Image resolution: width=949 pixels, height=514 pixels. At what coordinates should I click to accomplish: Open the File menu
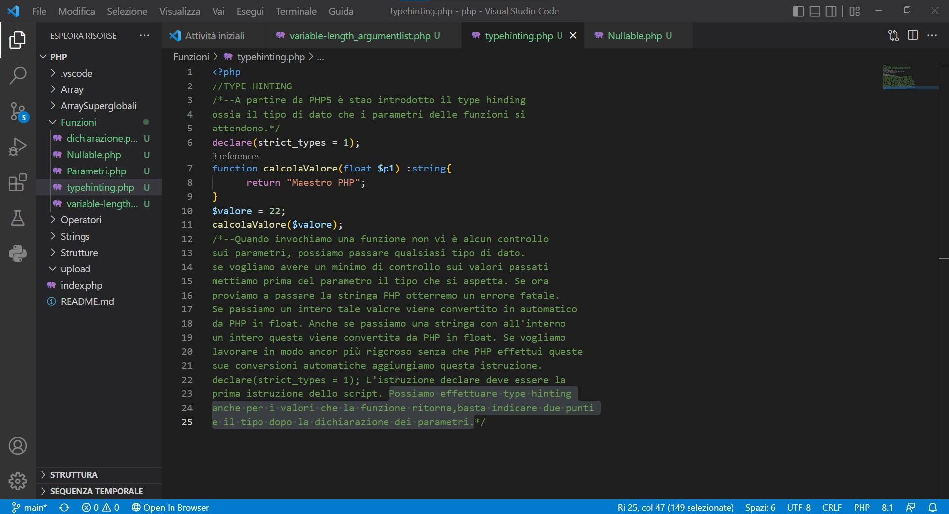(x=39, y=11)
